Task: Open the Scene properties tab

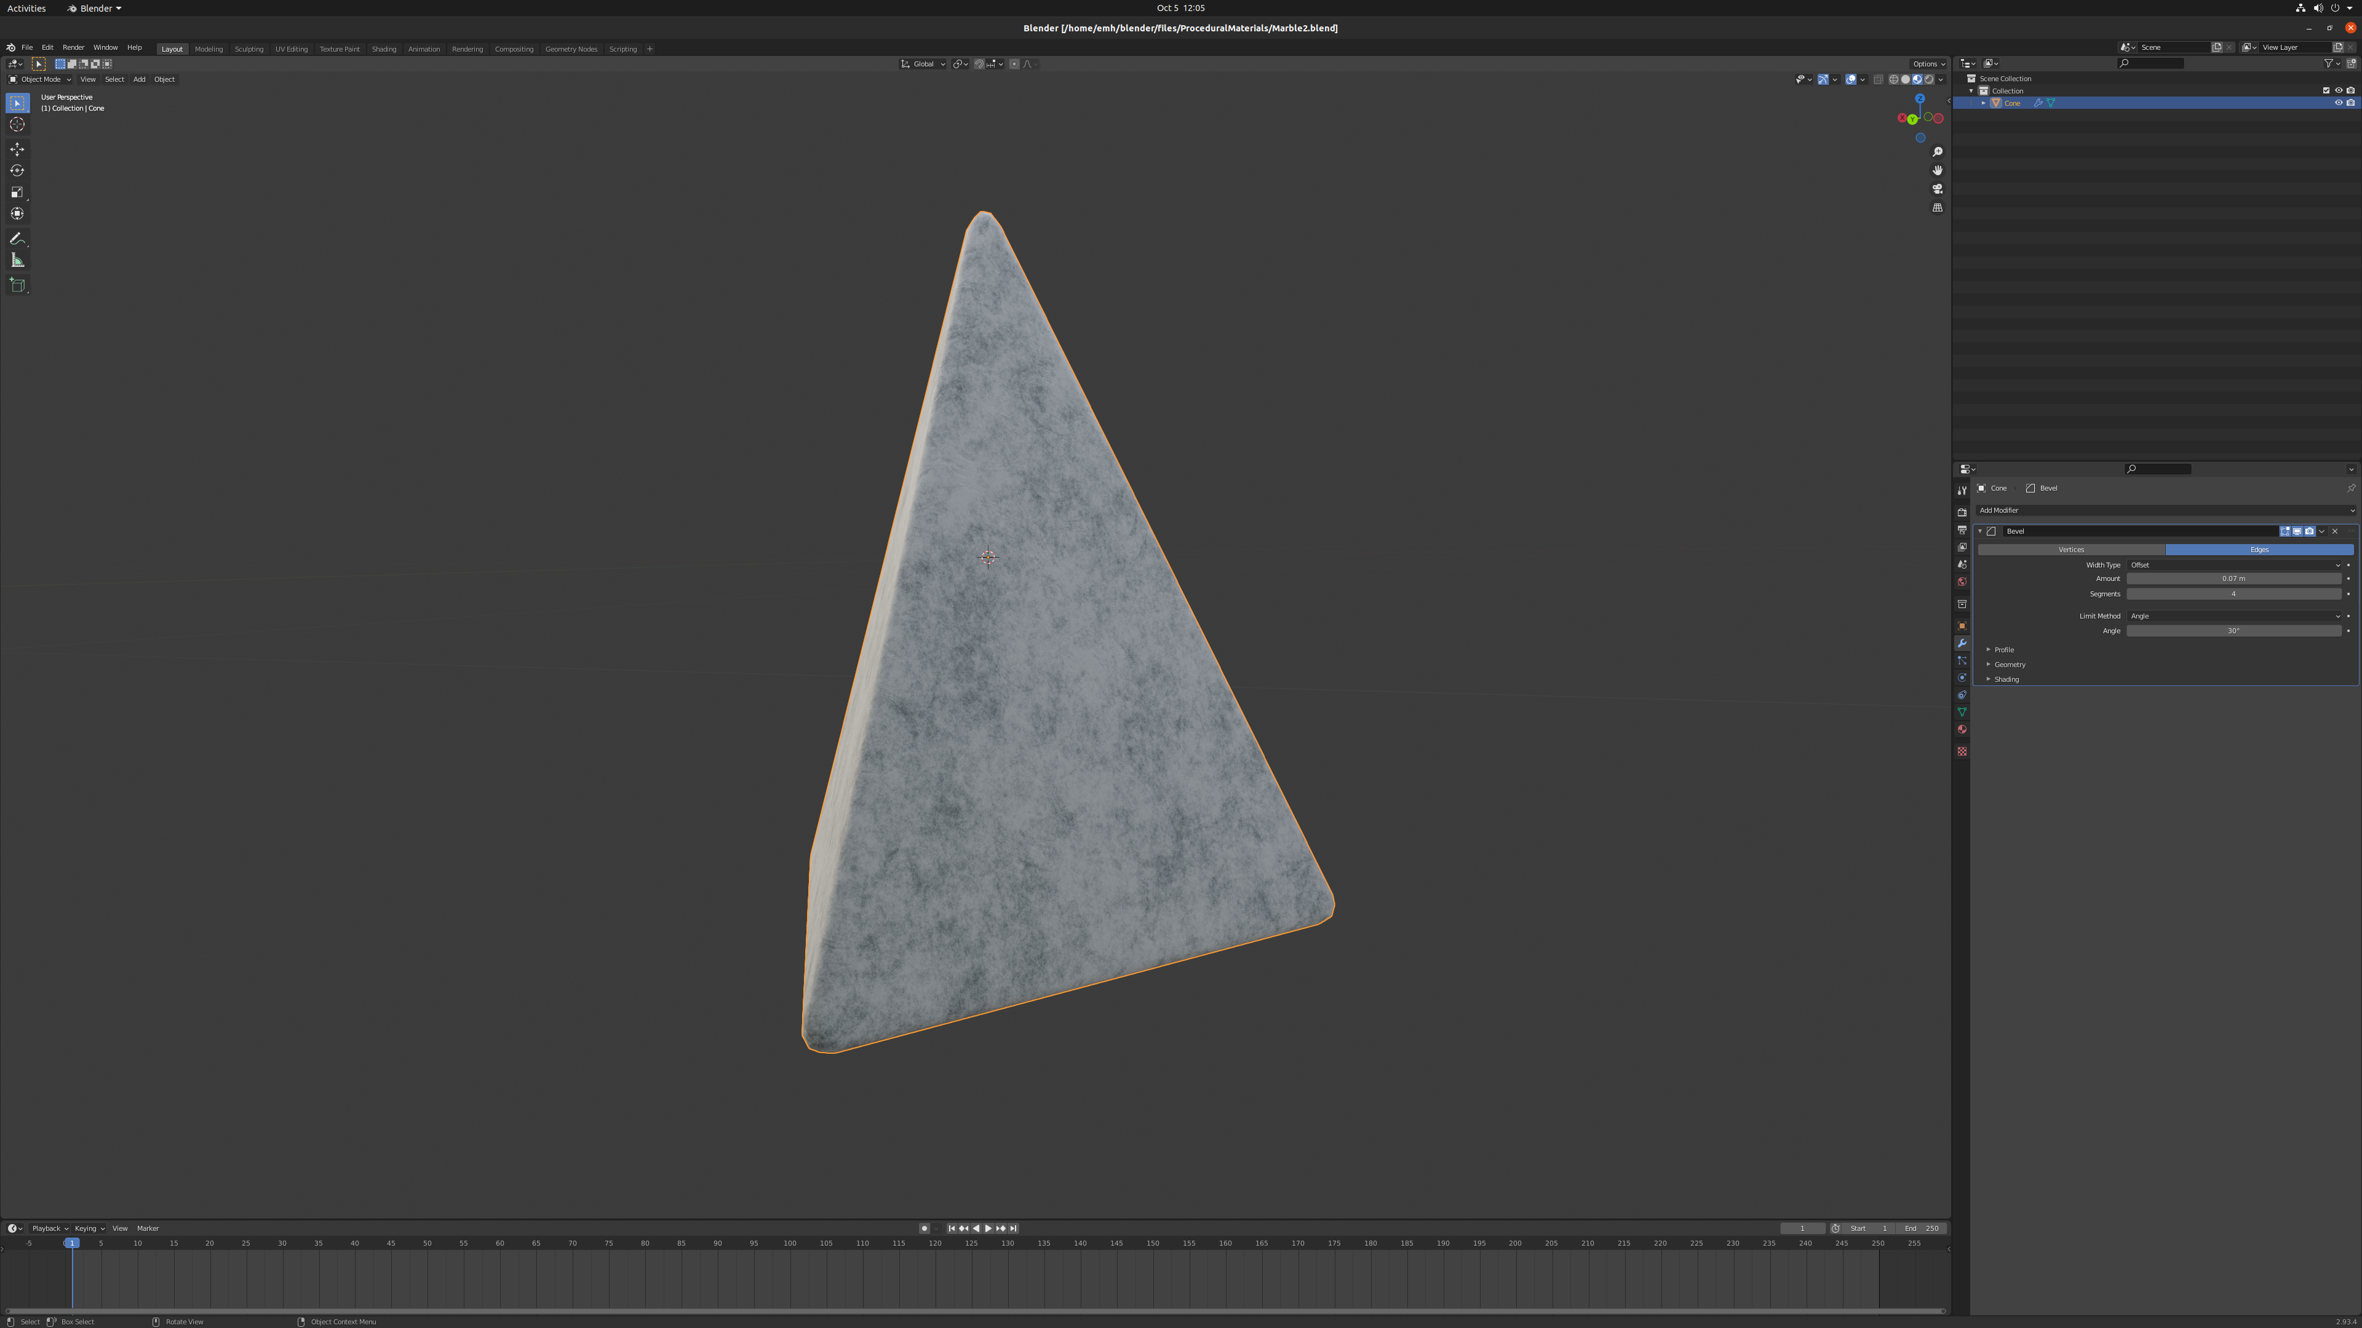Action: (x=1962, y=564)
